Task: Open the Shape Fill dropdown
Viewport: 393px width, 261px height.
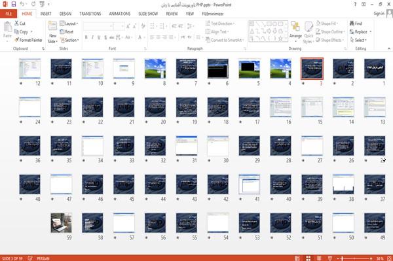Action: pyautogui.click(x=327, y=24)
